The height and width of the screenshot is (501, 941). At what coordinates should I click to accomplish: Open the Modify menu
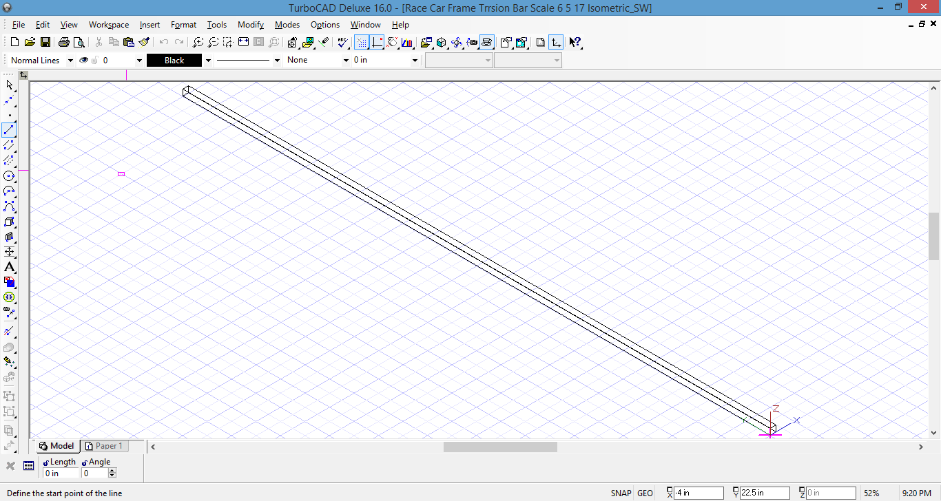[x=251, y=25]
